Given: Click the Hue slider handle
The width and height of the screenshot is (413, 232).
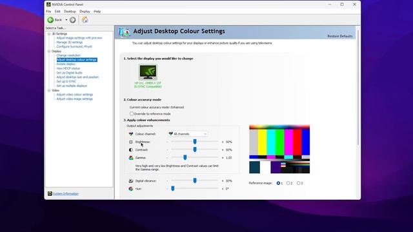Looking at the screenshot, I should (x=173, y=189).
